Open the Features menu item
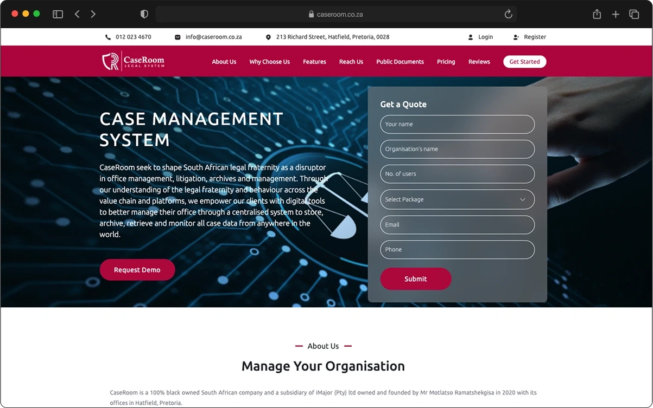Image resolution: width=653 pixels, height=408 pixels. (x=314, y=62)
